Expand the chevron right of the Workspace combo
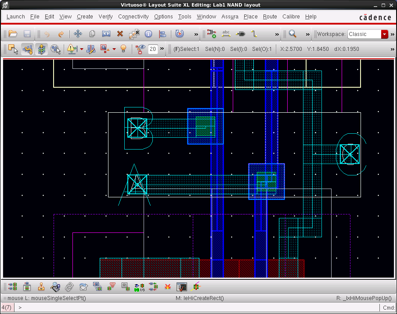The width and height of the screenshot is (397, 314). 393,34
